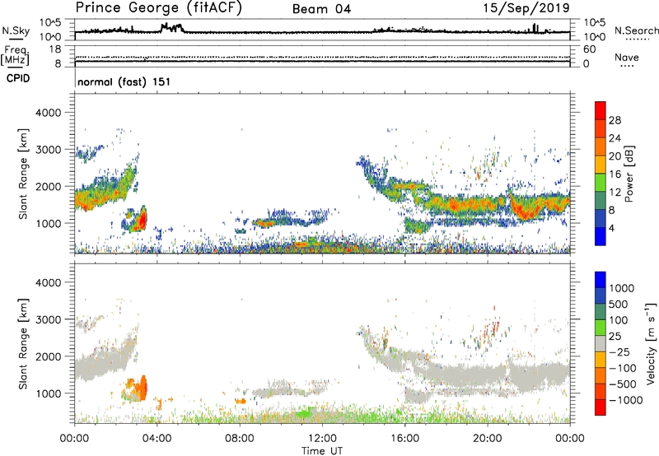Screen dimensions: 659x456
Task: Click the 'Beam 04' label
Action: coord(321,9)
